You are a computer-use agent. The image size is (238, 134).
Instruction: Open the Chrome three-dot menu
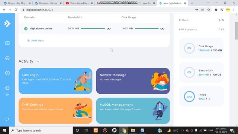pos(234,10)
